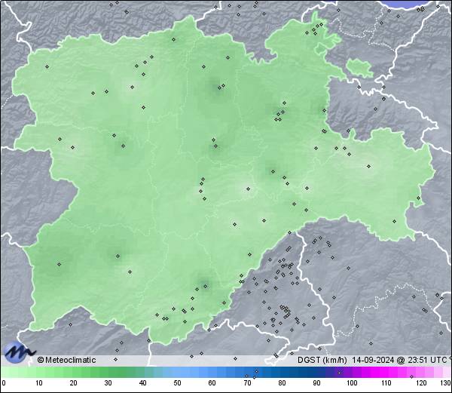Screen dimensions: 452x393
Task: Click the 0 label on the scale
Action: [4, 383]
